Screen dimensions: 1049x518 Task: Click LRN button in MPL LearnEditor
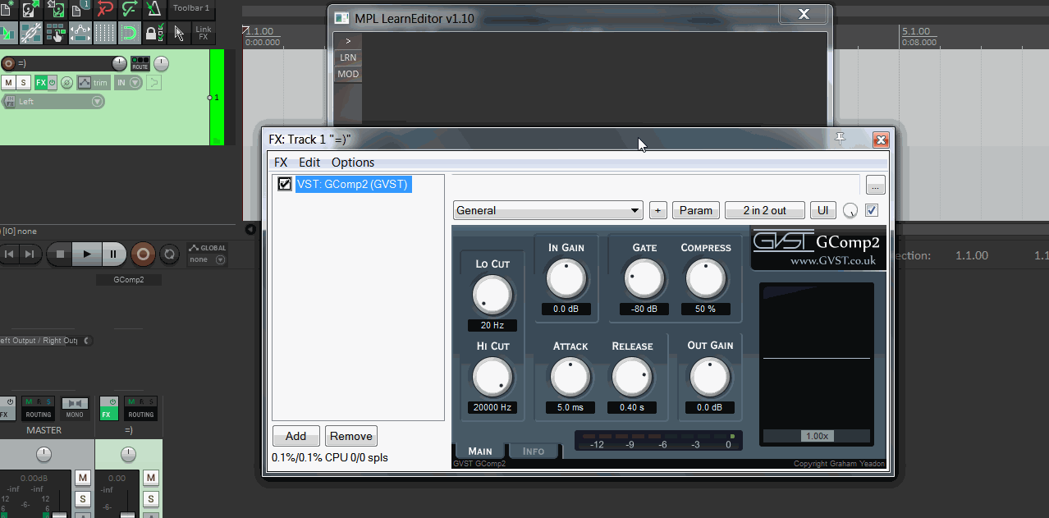tap(348, 57)
